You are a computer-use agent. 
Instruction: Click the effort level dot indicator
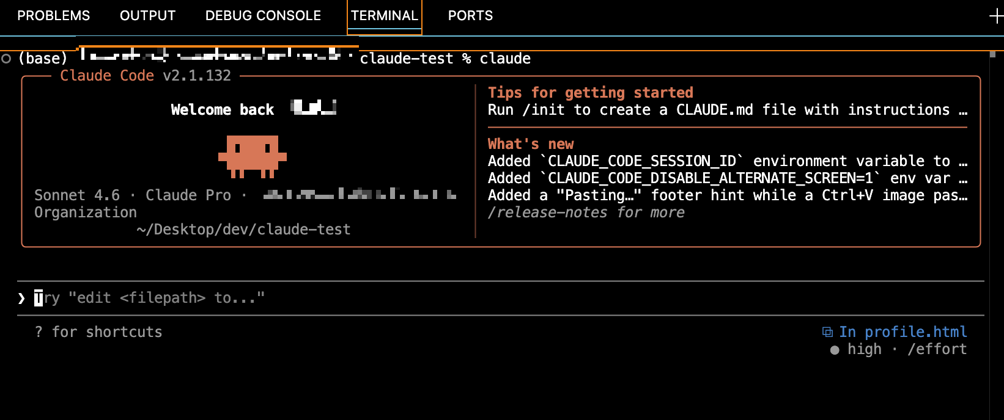point(835,350)
